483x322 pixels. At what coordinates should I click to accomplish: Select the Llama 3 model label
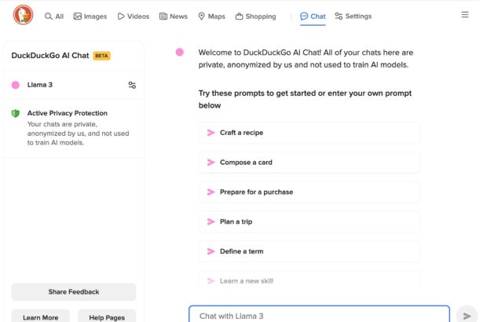click(40, 85)
